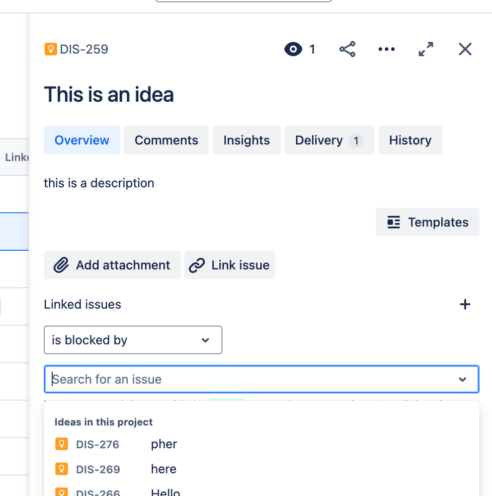Click the Link issue chain button
492x496 pixels.
[x=230, y=265]
